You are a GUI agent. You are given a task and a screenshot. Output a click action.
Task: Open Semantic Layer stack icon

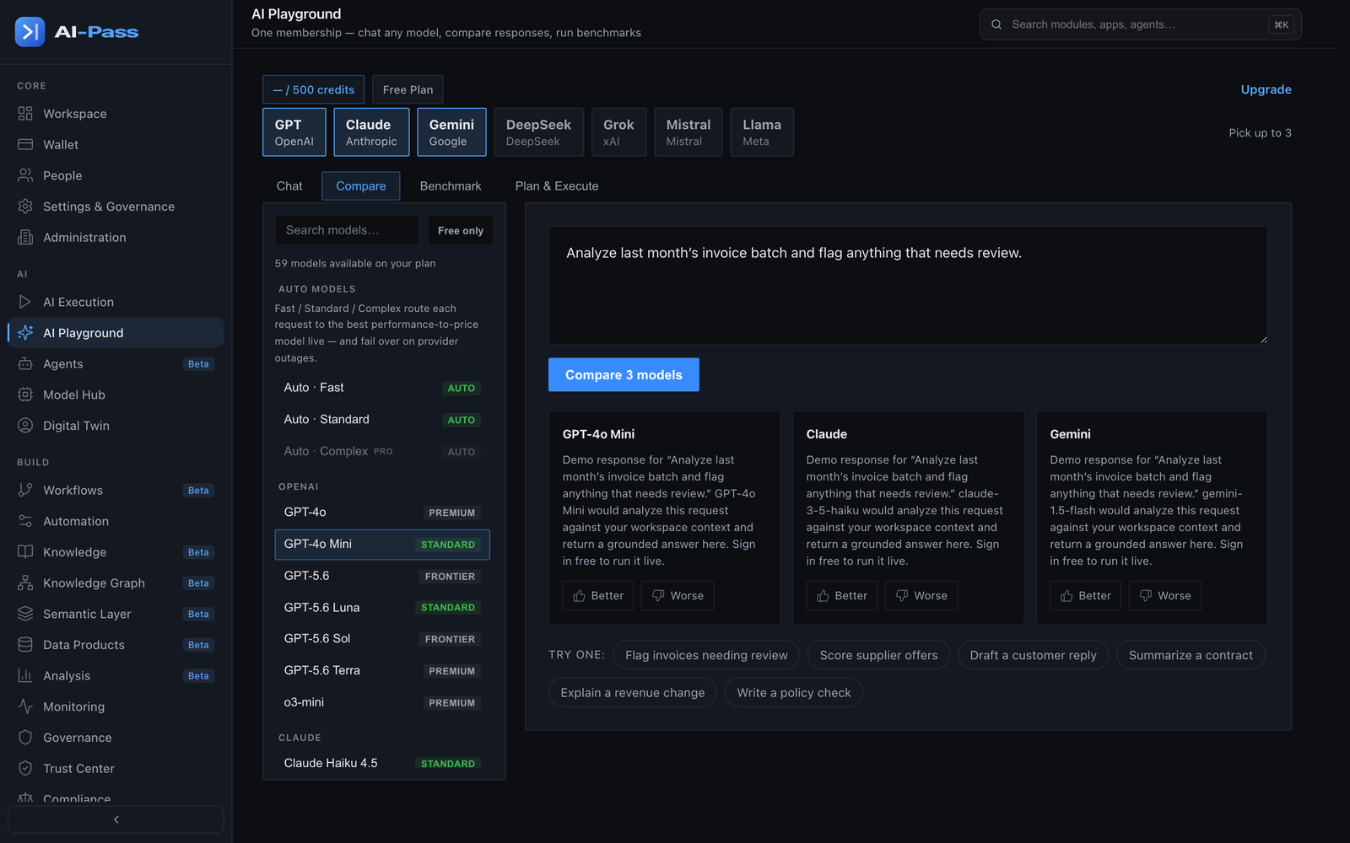(25, 614)
